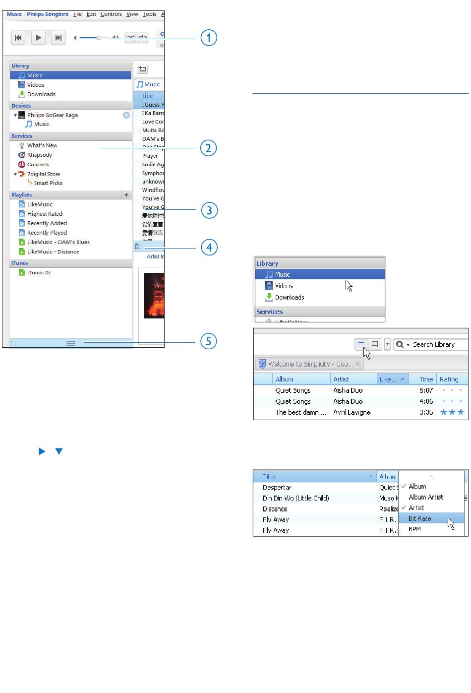The width and height of the screenshot is (471, 693).
Task: Select the track row Prayer
Action: 149,156
